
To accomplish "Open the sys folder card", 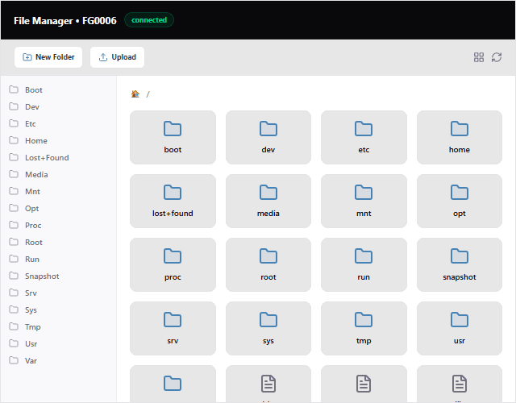I will (268, 328).
